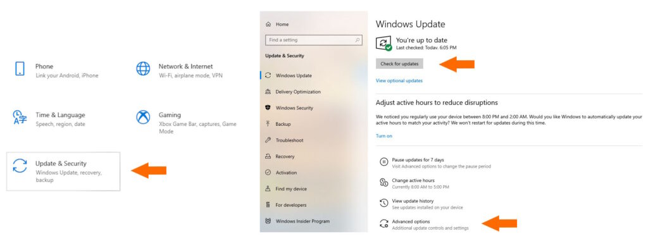
Task: Click the Windows Insider Program icon
Action: pos(268,221)
